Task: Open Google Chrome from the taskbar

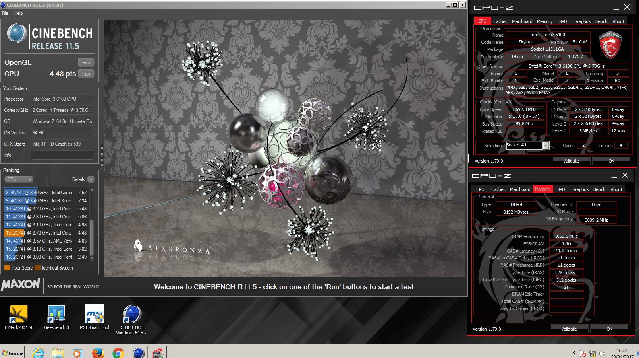Action: click(x=118, y=353)
